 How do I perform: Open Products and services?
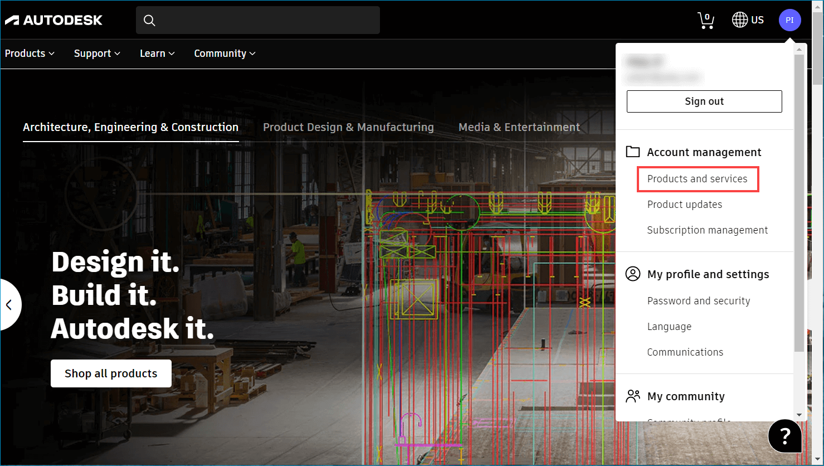pyautogui.click(x=698, y=179)
